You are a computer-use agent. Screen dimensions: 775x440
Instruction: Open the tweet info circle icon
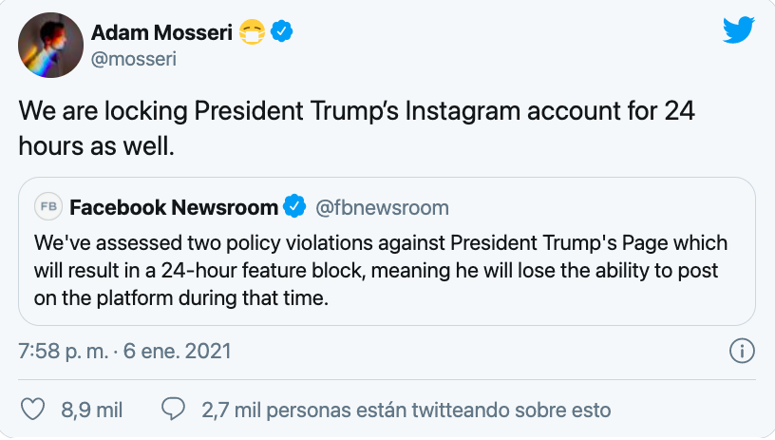pyautogui.click(x=741, y=351)
